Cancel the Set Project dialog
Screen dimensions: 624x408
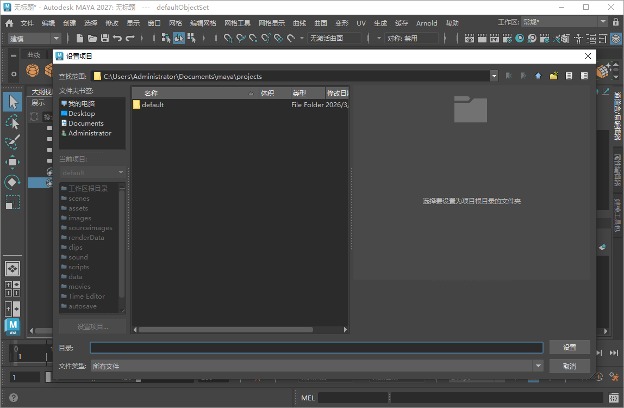(569, 366)
